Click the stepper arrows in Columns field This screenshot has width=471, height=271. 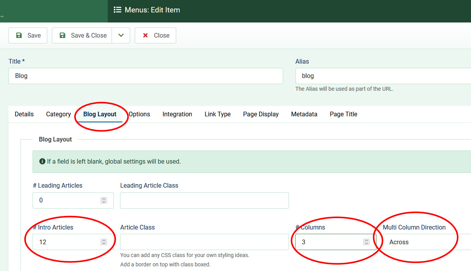click(x=366, y=242)
